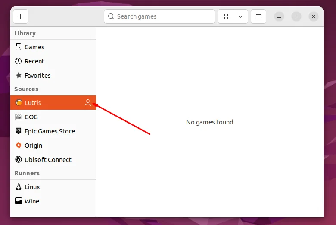This screenshot has width=336, height=225.
Task: Select the Wine runner
Action: (53, 201)
